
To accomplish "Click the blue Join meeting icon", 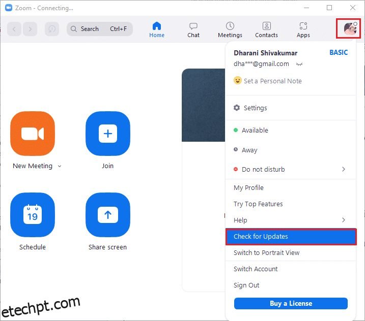I will (108, 134).
